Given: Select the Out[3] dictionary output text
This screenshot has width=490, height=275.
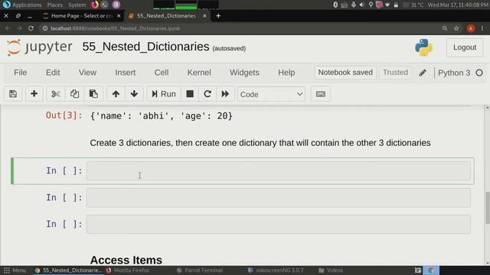Looking at the screenshot, I should (162, 116).
